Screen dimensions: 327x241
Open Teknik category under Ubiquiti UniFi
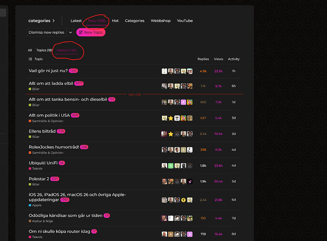[x=35, y=169]
